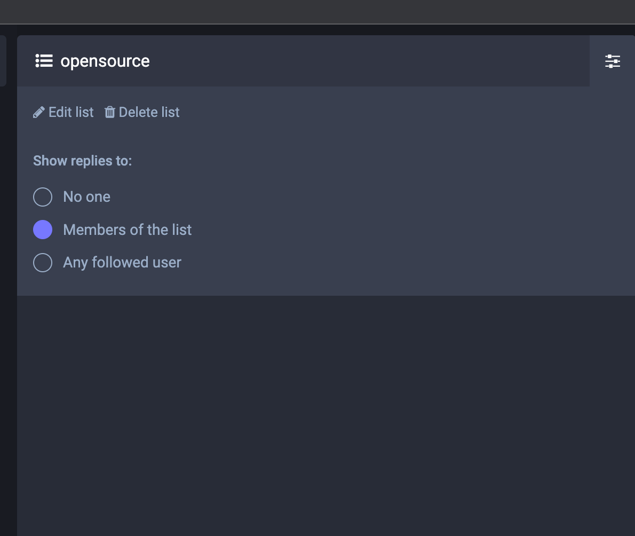Select the "No one" radio button

tap(43, 197)
